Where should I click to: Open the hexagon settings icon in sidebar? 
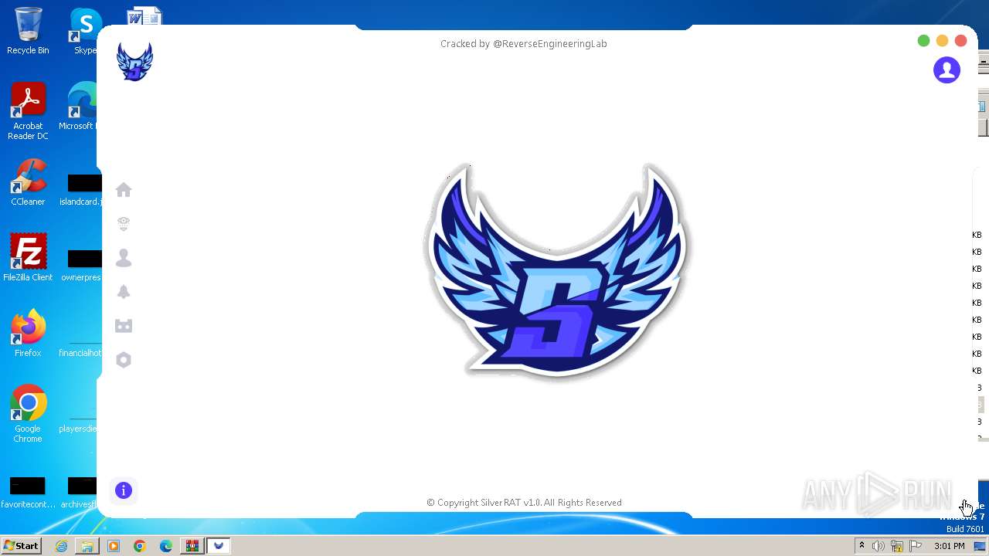click(x=124, y=360)
